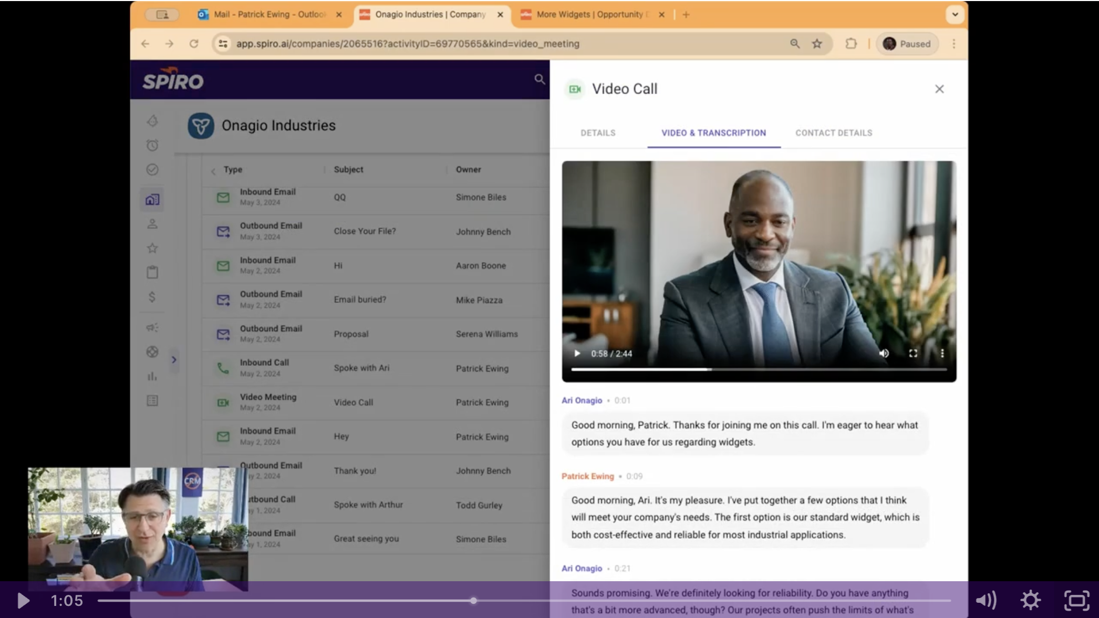Seek on the embedded video progress bar
Image resolution: width=1099 pixels, height=618 pixels.
(x=759, y=369)
